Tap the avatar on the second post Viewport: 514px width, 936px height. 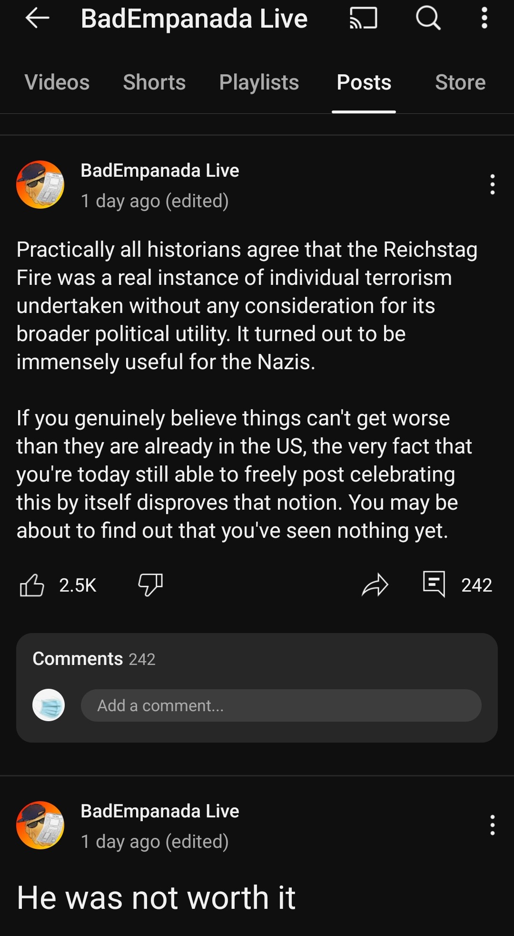coord(40,825)
